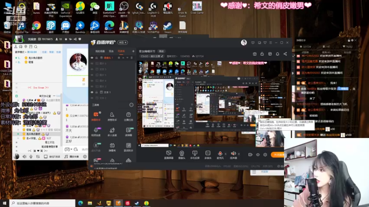Open the 房管助手 tool
369x207 pixels.
coord(112,116)
